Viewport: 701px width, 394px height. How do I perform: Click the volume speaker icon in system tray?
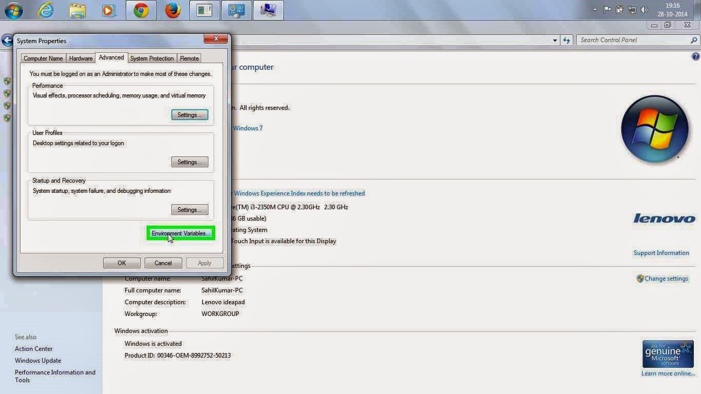coord(644,9)
